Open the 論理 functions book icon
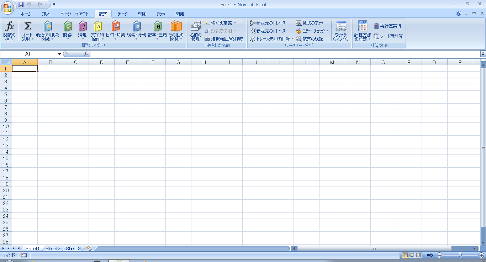This screenshot has height=262, width=486. [83, 27]
